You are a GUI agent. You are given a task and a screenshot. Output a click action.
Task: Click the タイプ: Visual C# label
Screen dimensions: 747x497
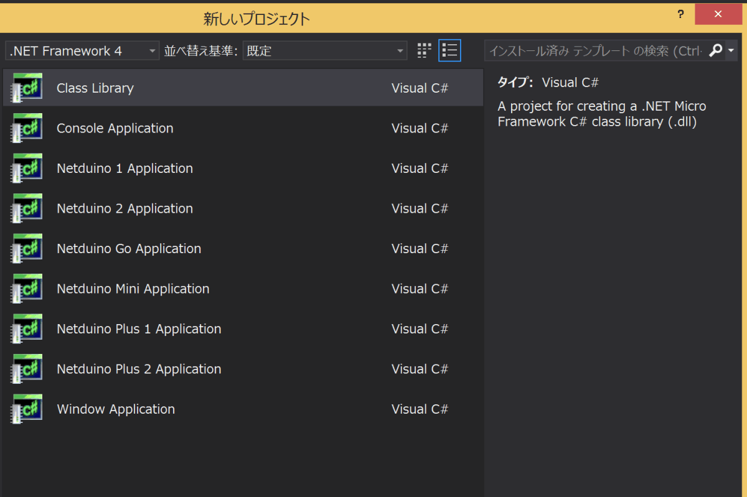[548, 82]
